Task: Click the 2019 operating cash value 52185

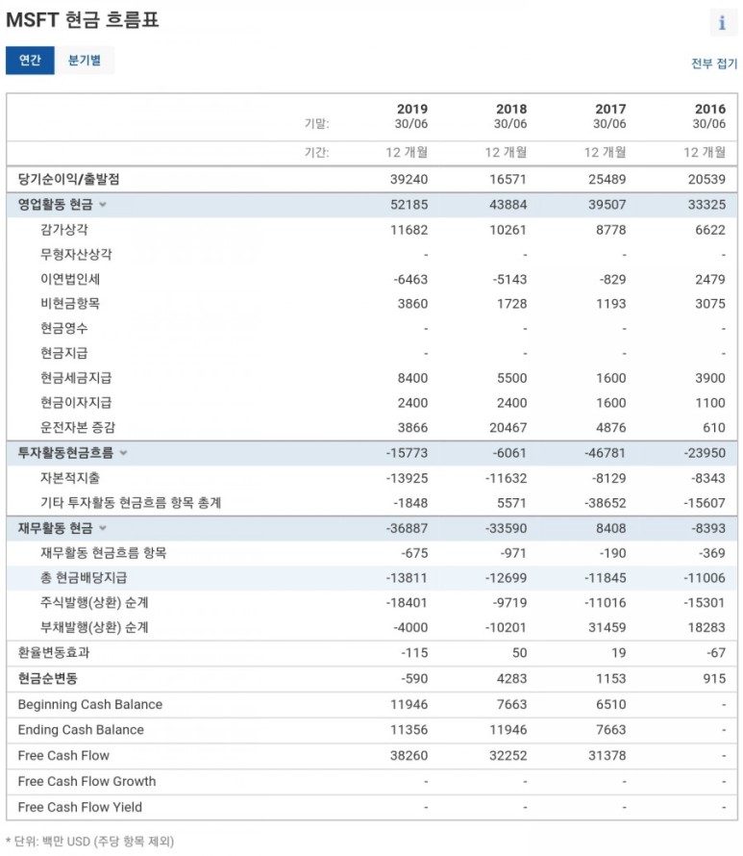Action: click(x=409, y=205)
